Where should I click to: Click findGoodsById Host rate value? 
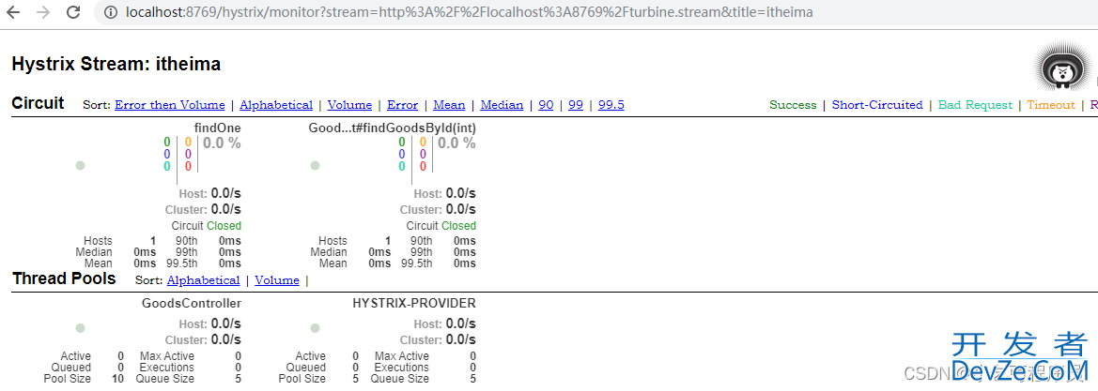click(461, 193)
